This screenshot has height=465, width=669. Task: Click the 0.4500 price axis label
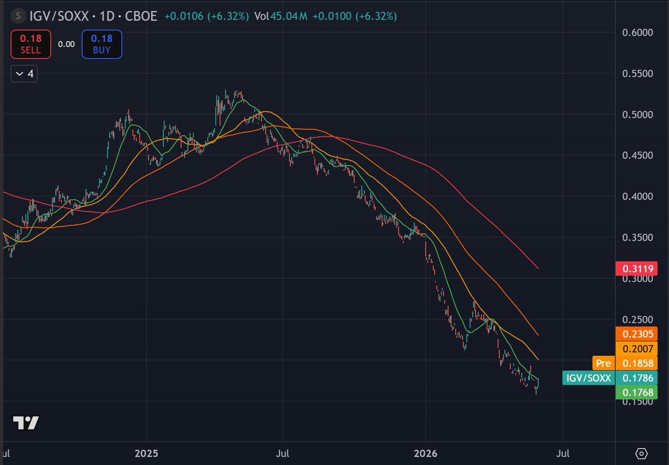coord(637,155)
